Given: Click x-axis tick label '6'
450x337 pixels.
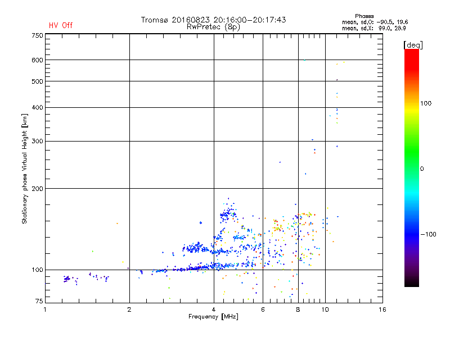Looking at the screenshot, I should 263,309.
